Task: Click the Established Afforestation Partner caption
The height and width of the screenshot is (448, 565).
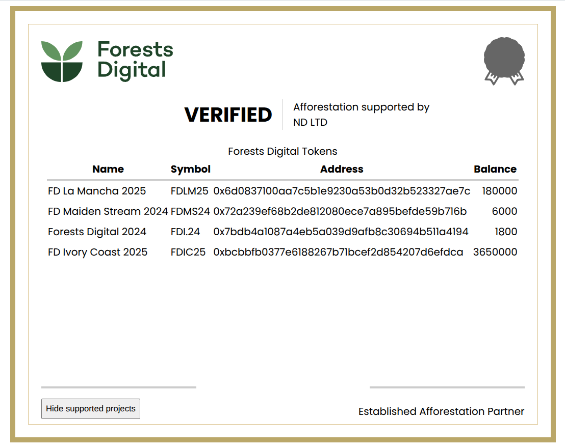Action: (x=442, y=411)
